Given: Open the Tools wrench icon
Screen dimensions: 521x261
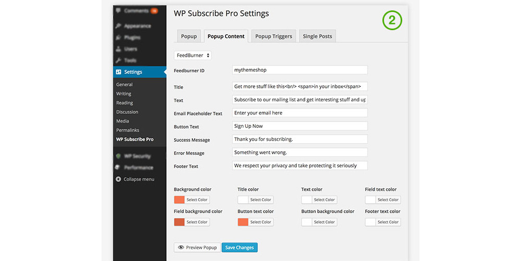Looking at the screenshot, I should click(118, 60).
